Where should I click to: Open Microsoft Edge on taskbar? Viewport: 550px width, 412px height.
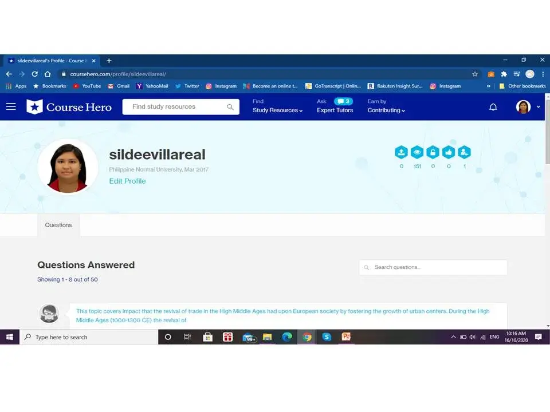click(x=287, y=337)
